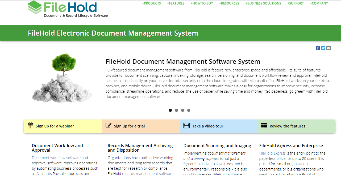Open the +HOW TO BUY menu
The width and height of the screenshot is (341, 175).
[x=202, y=3]
